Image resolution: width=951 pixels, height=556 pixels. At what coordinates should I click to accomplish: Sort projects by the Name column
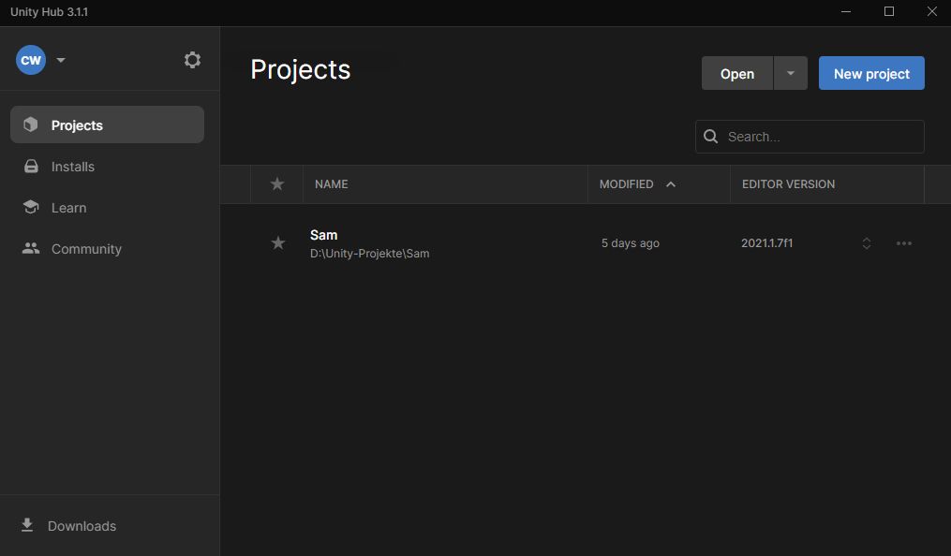click(x=331, y=183)
